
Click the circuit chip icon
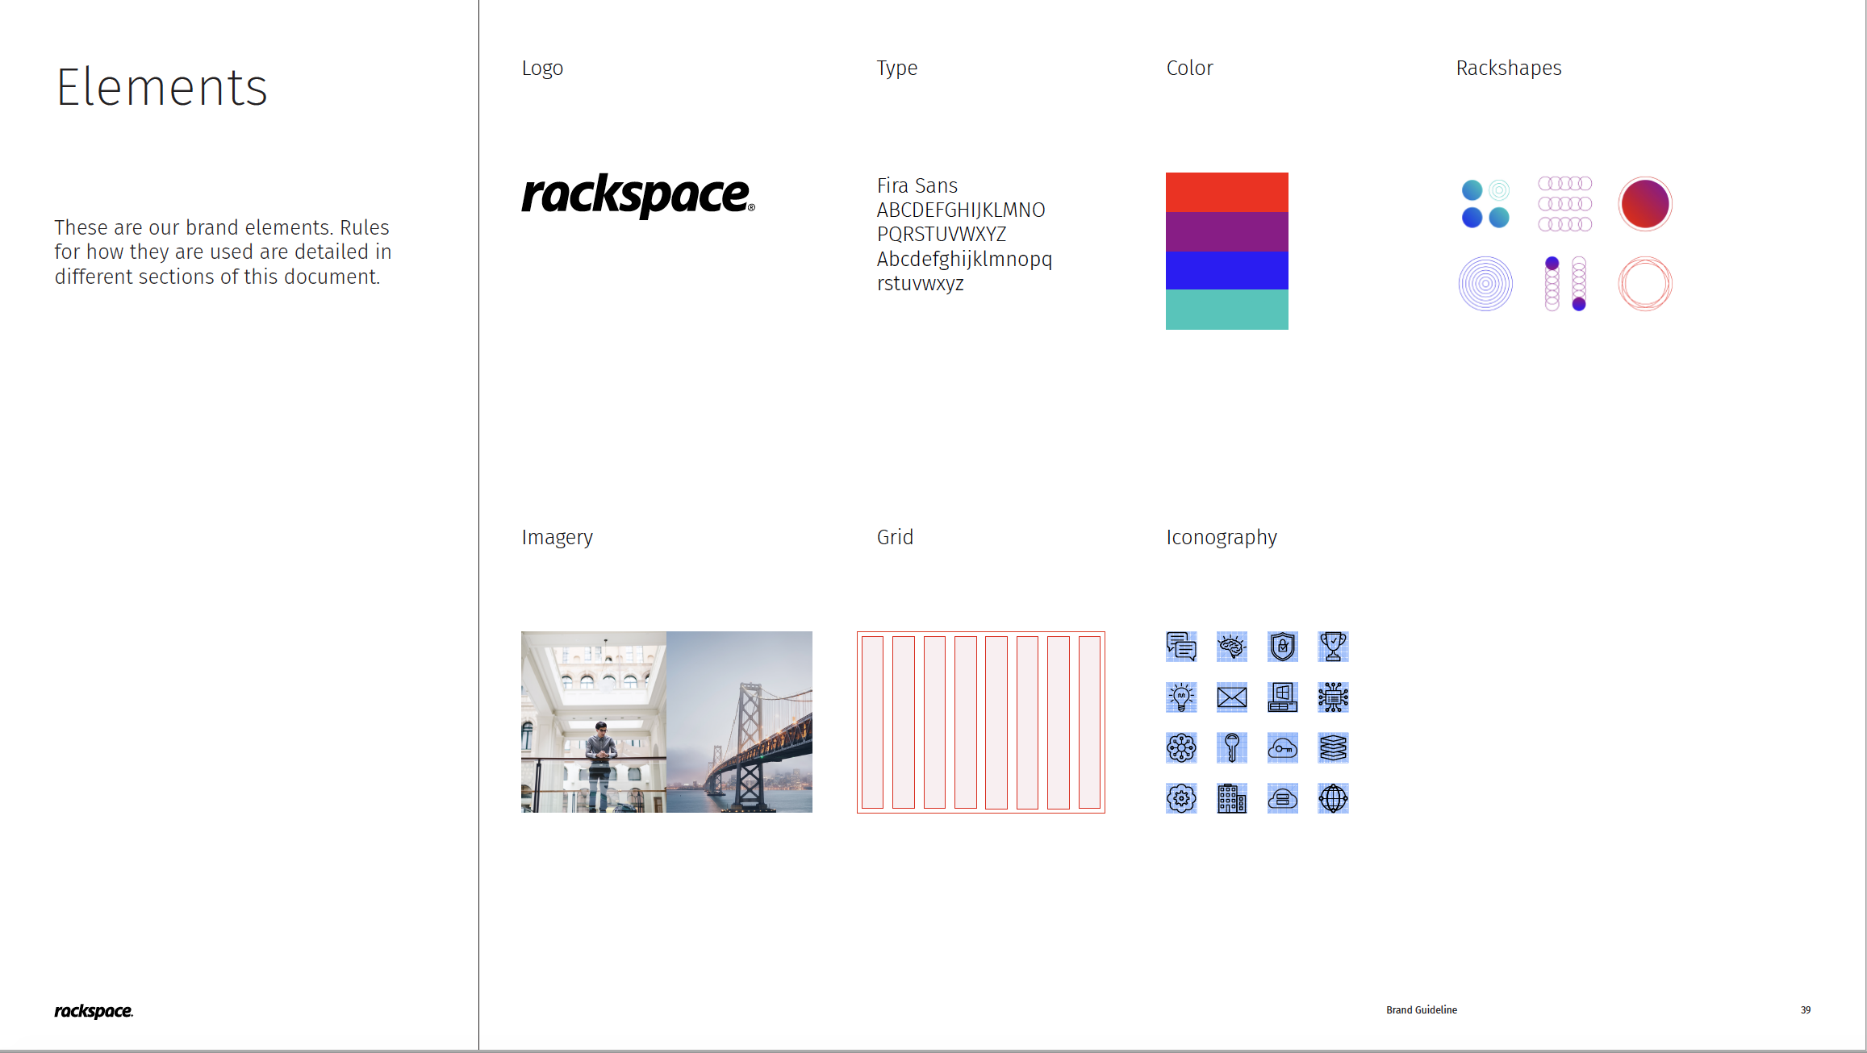pyautogui.click(x=1333, y=697)
